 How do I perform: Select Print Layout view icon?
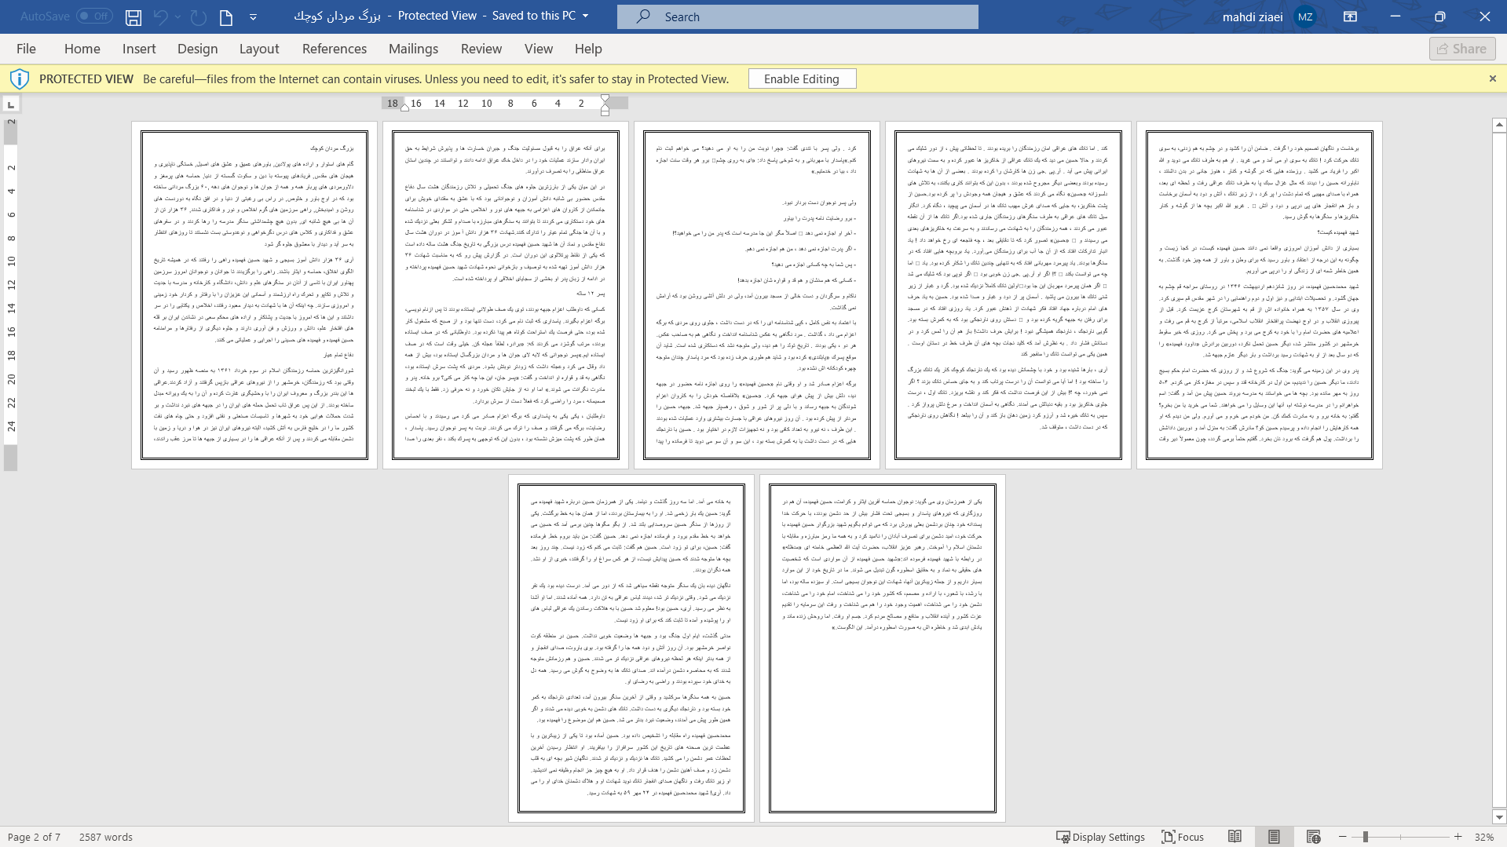tap(1274, 837)
